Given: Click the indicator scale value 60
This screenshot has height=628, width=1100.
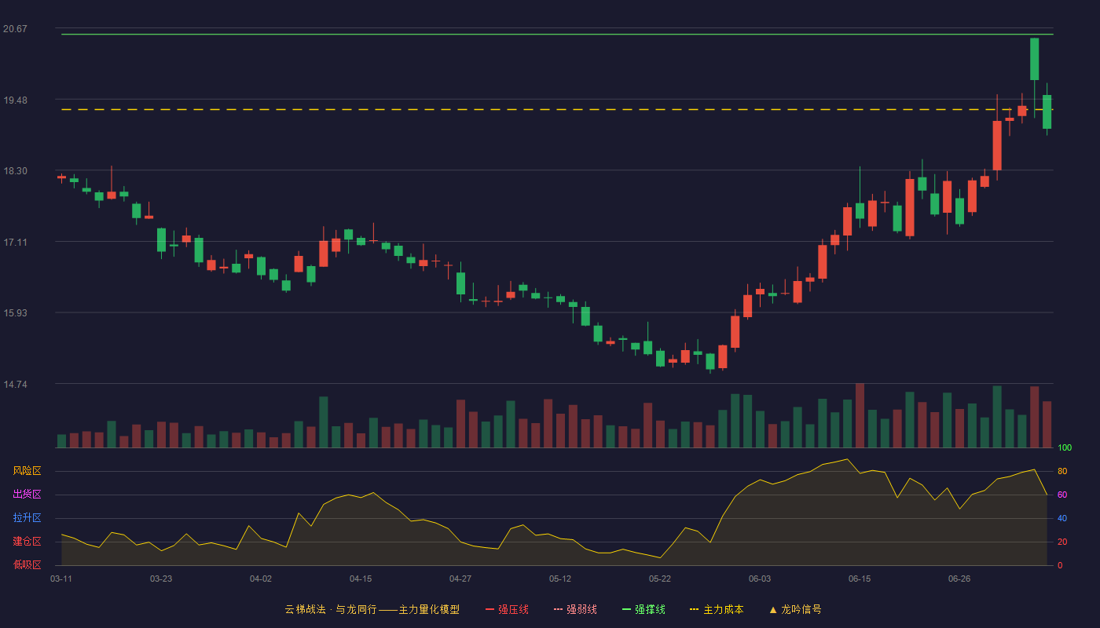Looking at the screenshot, I should click(x=1062, y=495).
